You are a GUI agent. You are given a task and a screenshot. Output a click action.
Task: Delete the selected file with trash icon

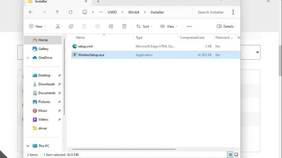pyautogui.click(x=124, y=26)
